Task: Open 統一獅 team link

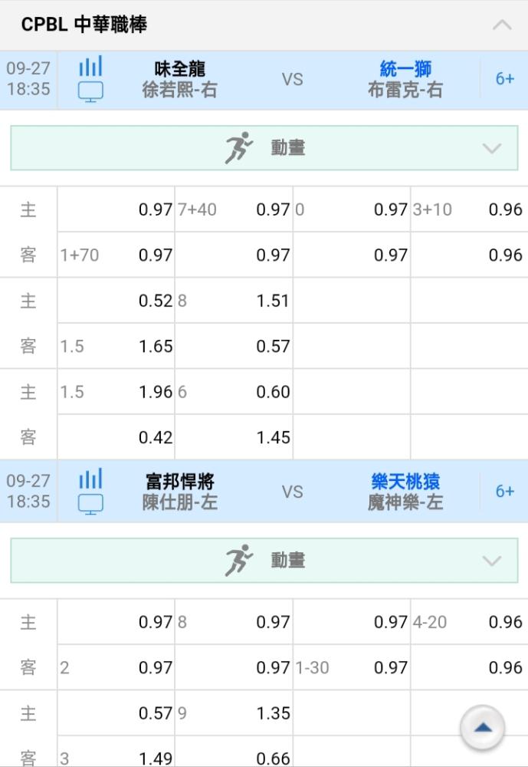Action: click(x=405, y=68)
